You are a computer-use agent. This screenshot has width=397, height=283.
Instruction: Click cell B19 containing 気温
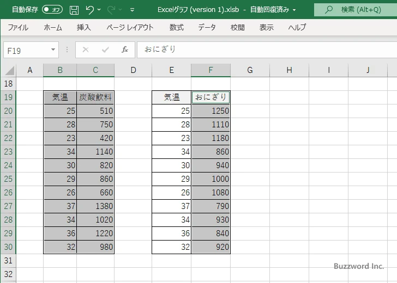60,97
